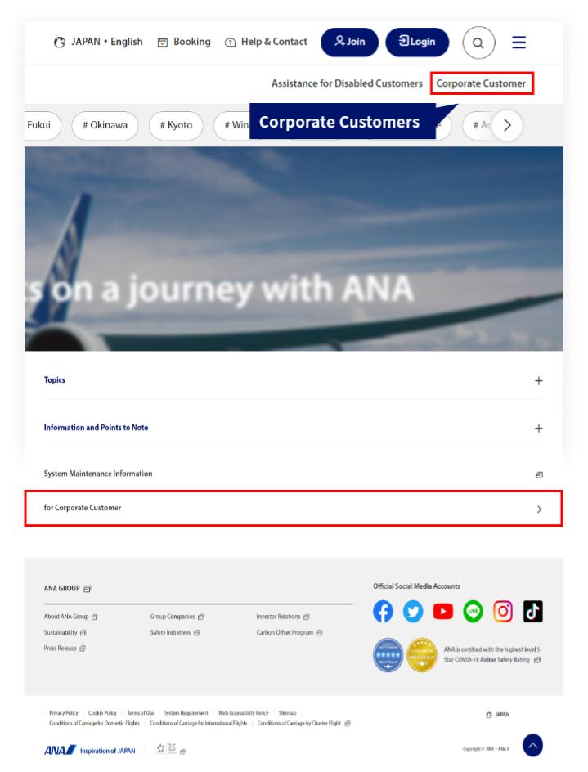Screen dimensions: 588x772
Task: Open ANA's Instagram account icon
Action: [503, 611]
